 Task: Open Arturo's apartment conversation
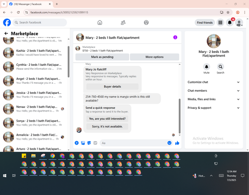pyautogui.click(x=34, y=149)
